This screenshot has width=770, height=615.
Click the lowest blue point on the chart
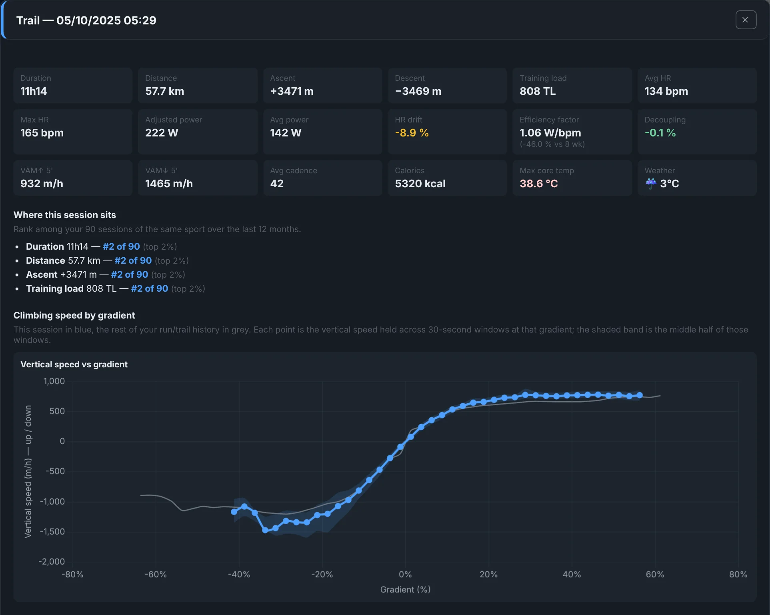[265, 530]
